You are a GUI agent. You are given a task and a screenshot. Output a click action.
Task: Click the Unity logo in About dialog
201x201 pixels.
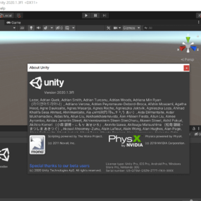pyautogui.click(x=47, y=83)
